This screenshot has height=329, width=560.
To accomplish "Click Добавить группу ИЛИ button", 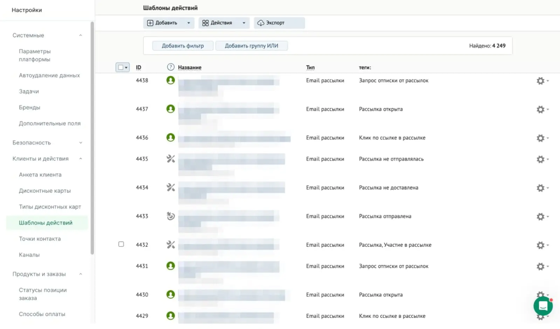I will [x=251, y=46].
